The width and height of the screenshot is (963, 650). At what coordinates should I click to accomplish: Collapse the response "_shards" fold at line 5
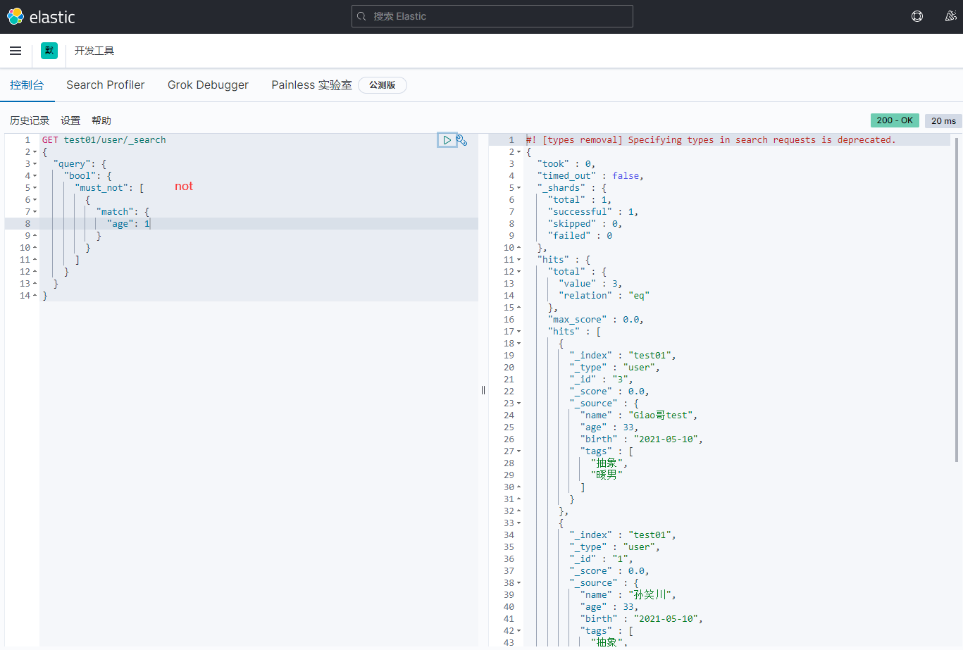519,188
